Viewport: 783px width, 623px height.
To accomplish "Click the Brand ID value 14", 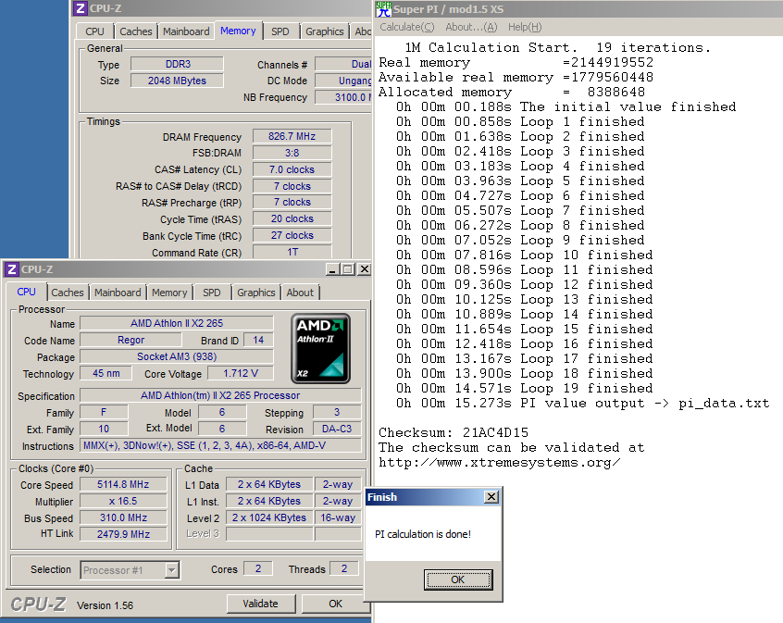I will [258, 341].
